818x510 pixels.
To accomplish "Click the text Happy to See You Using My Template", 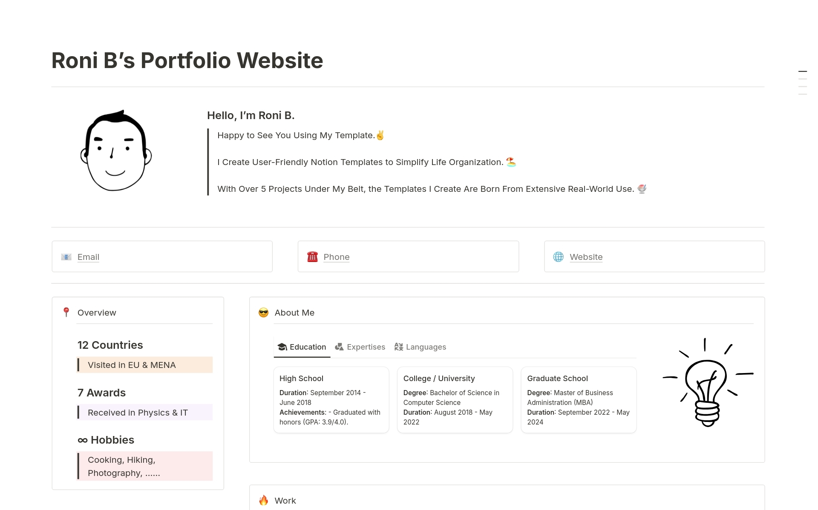I will tap(296, 135).
